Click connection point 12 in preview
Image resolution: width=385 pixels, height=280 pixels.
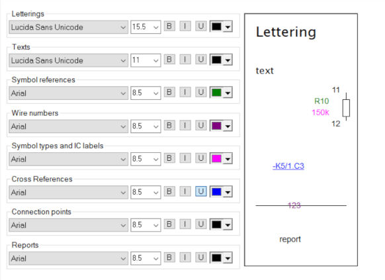click(x=336, y=124)
